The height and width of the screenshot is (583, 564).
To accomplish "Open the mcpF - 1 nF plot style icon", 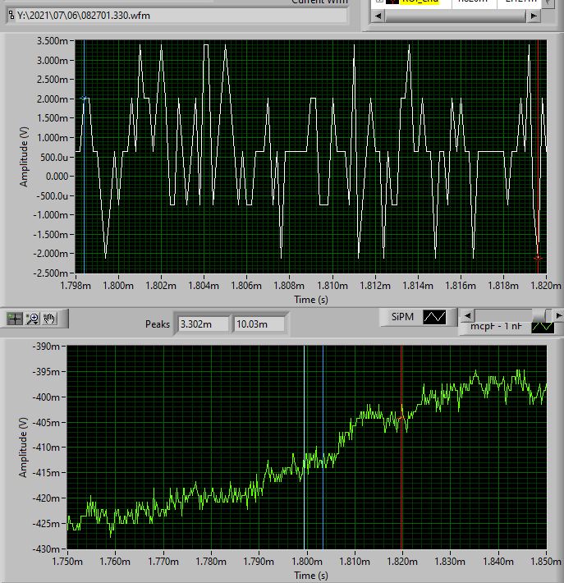I will point(543,327).
